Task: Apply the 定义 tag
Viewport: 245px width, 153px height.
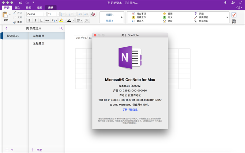Action: coord(168,17)
